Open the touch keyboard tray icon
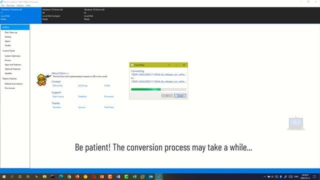Screen dimensions: 320x180 click(x=290, y=176)
